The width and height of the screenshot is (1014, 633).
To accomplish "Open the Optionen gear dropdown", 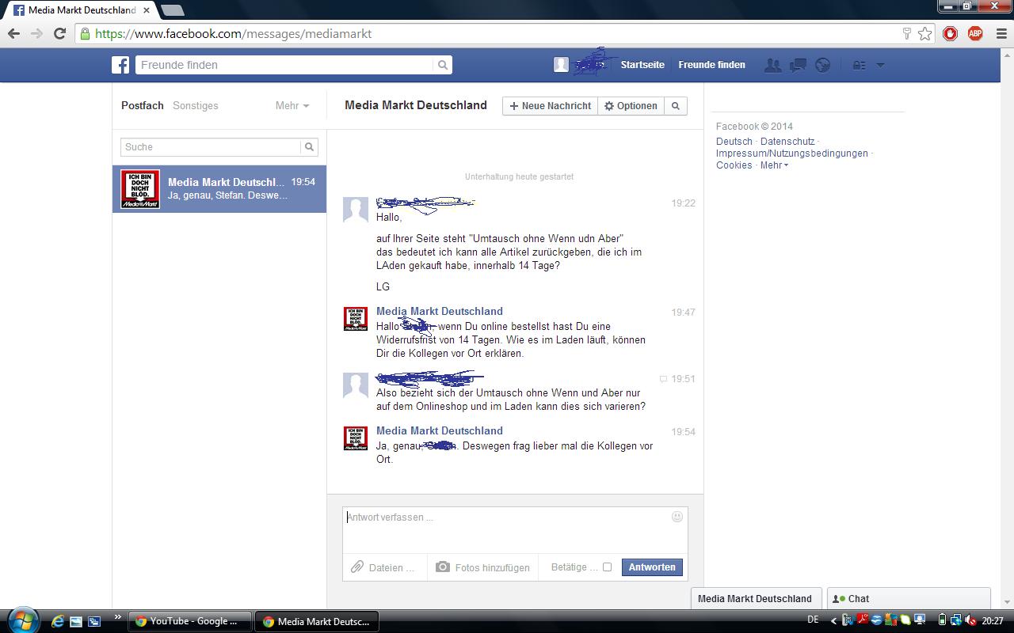I will [x=631, y=106].
